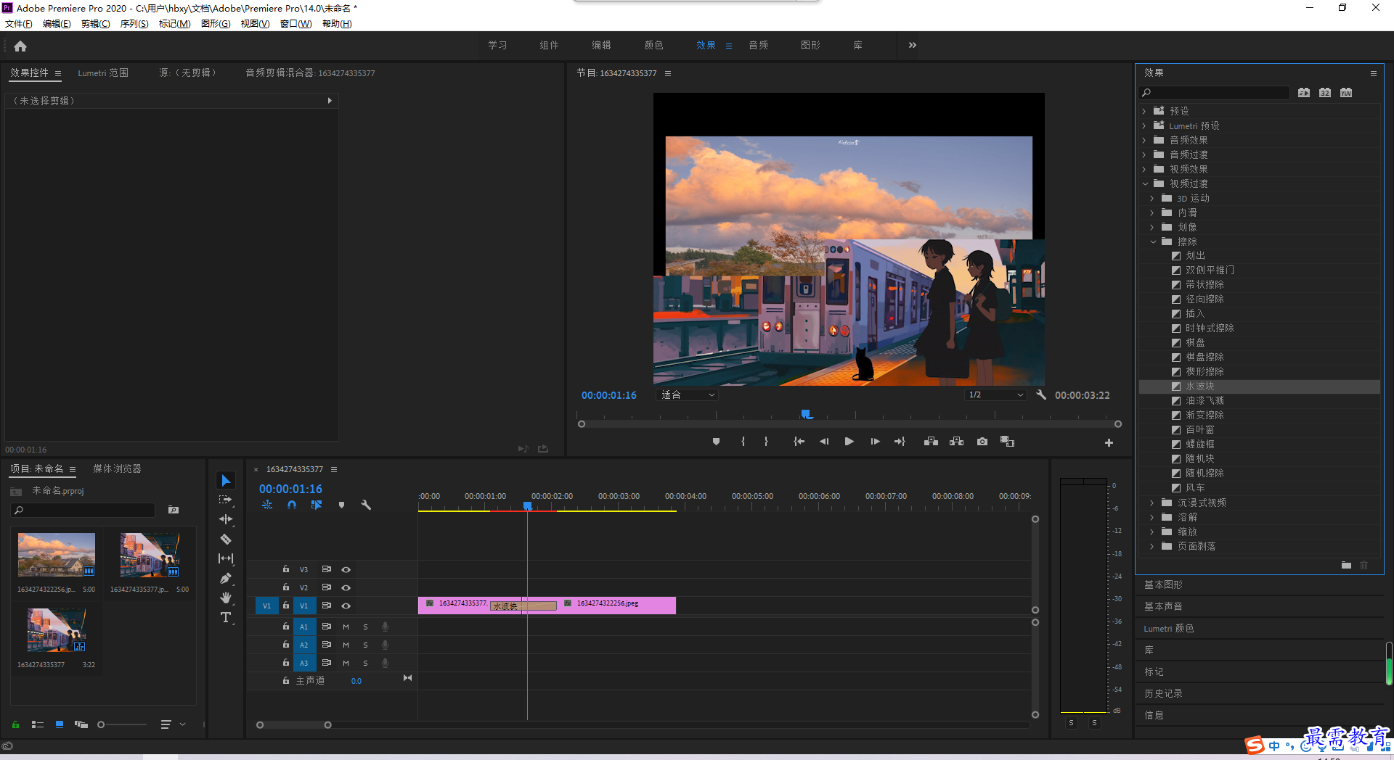
Task: Click Go to Out point
Action: coord(900,442)
